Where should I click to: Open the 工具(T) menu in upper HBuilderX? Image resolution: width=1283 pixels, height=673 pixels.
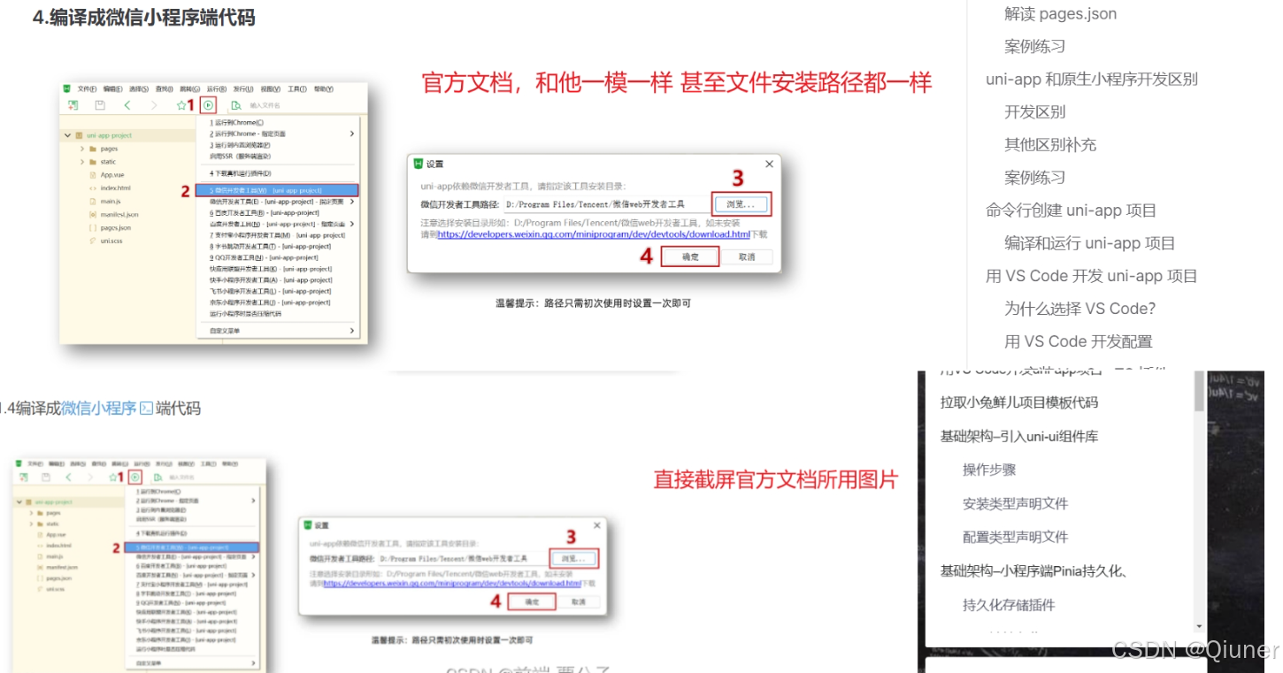point(296,88)
